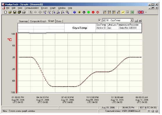Viewport: 162px width, 115px height.
Task: Click the MadgeTech icon left of File
Action: click(3, 8)
